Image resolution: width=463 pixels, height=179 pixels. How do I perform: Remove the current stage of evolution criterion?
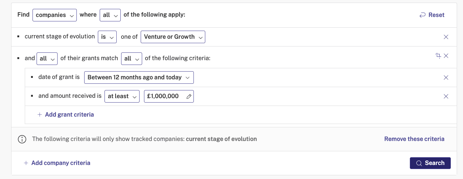pyautogui.click(x=446, y=37)
